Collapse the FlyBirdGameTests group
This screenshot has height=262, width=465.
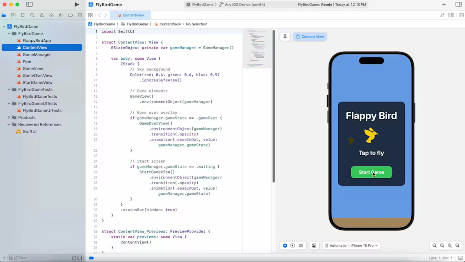click(x=9, y=89)
